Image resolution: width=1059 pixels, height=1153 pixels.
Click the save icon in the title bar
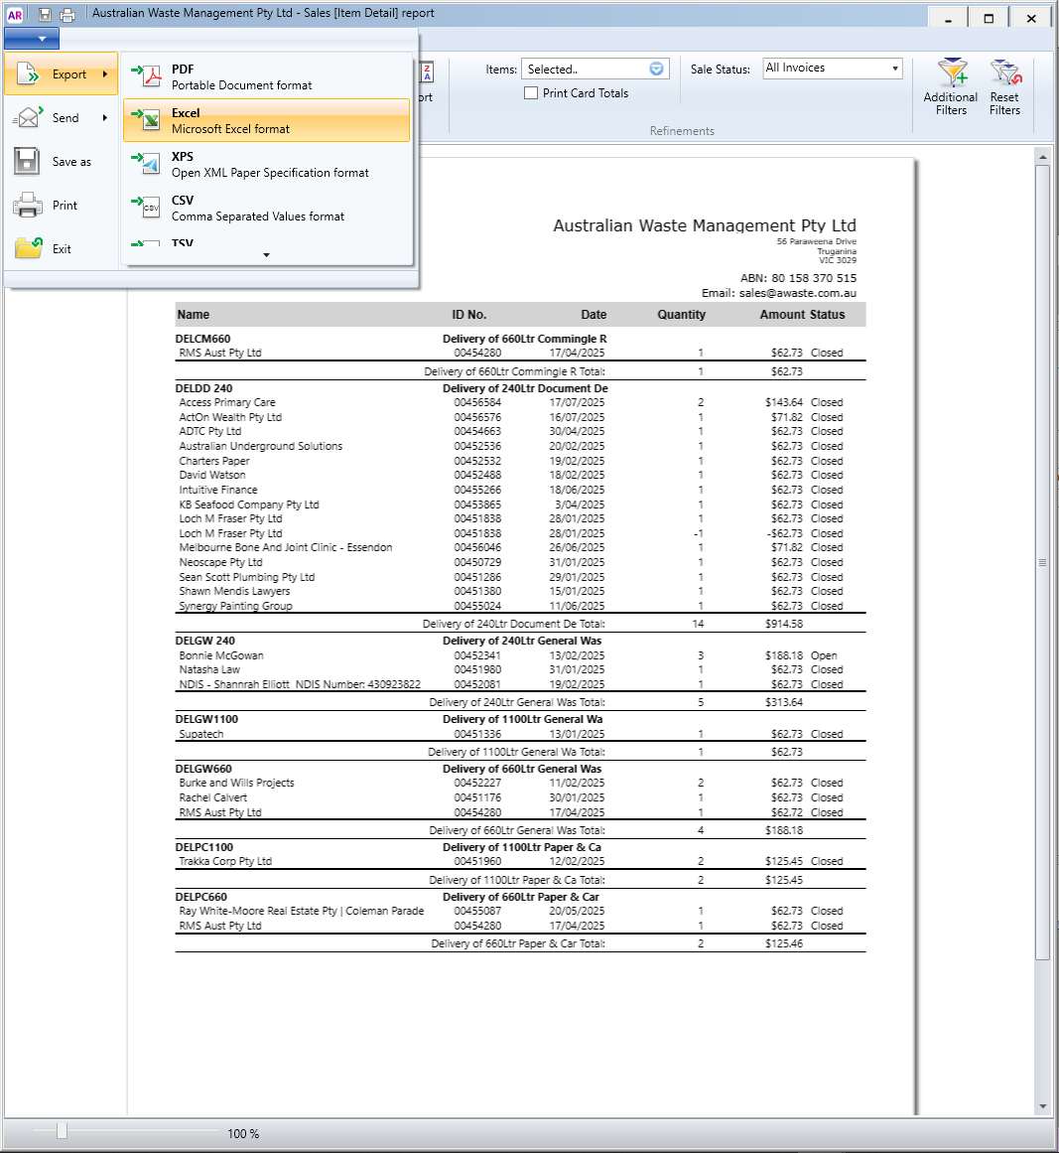[45, 14]
